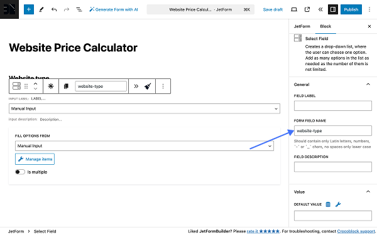
Task: Click Generate Form with AI
Action: coord(114,9)
